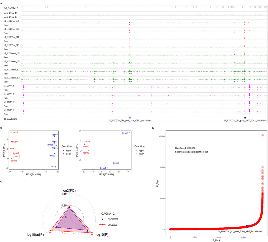The width and height of the screenshot is (268, 242).
Task: Select the -log10(adjP) radar axis label
Action: coord(35,235)
